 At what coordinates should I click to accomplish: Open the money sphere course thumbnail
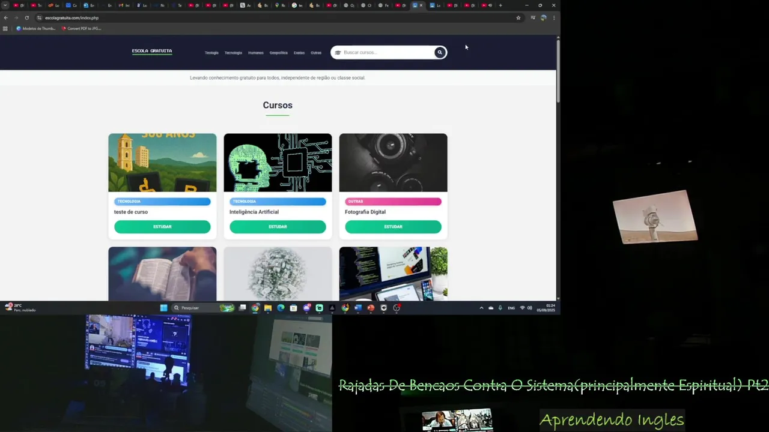(278, 274)
